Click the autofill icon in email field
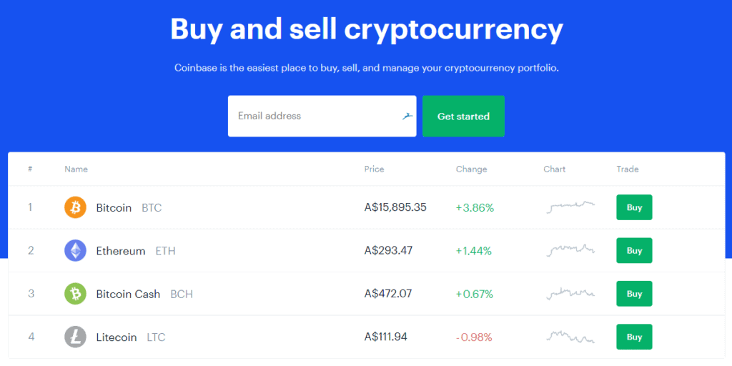This screenshot has width=732, height=366. click(x=407, y=117)
